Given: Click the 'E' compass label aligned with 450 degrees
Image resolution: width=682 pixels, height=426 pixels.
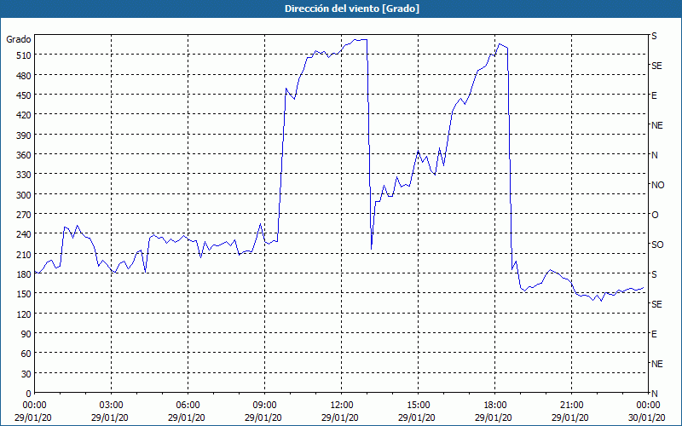Looking at the screenshot, I should pos(654,95).
